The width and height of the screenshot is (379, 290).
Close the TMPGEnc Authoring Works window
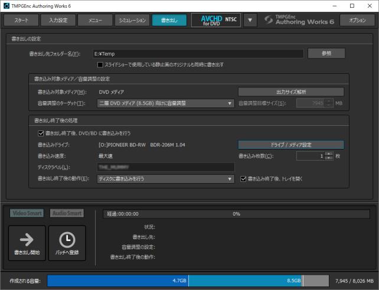tap(370, 6)
